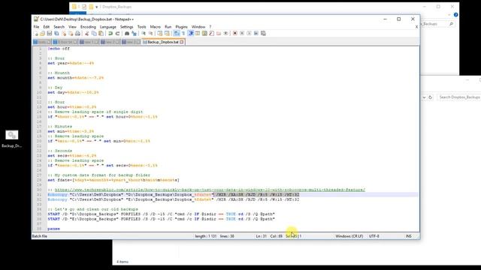The width and height of the screenshot is (481, 270).
Task: Click the '@echo off' text on line 1
Action: pyautogui.click(x=59, y=49)
